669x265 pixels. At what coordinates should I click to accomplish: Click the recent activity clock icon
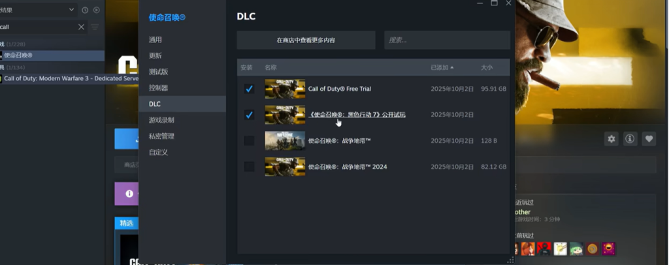click(85, 10)
